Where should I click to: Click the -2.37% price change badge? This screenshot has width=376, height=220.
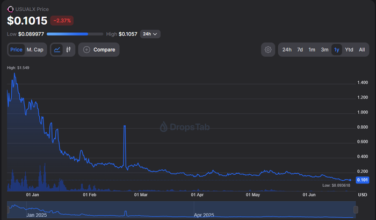pos(62,20)
